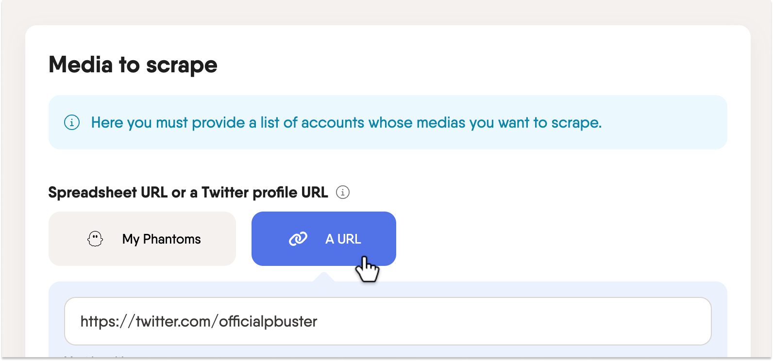Click the Spreadsheet URL or Twitter profile URL label
The image size is (773, 361).
point(188,193)
